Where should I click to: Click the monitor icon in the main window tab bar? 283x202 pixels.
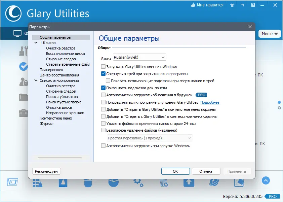17,33
